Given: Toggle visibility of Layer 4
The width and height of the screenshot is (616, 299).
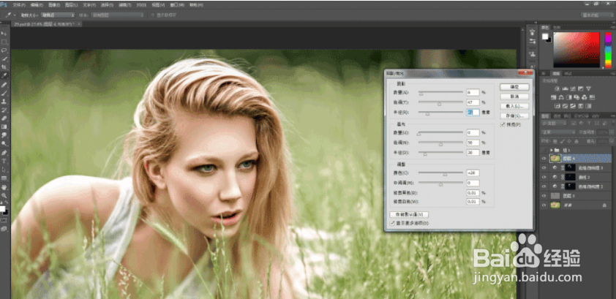Looking at the screenshot, I should click(x=544, y=159).
